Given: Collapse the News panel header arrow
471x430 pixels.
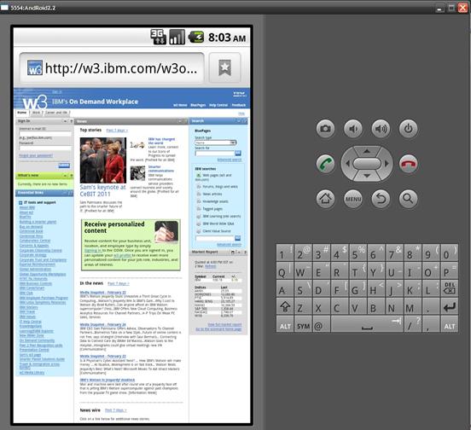Looking at the screenshot, I should pos(180,121).
